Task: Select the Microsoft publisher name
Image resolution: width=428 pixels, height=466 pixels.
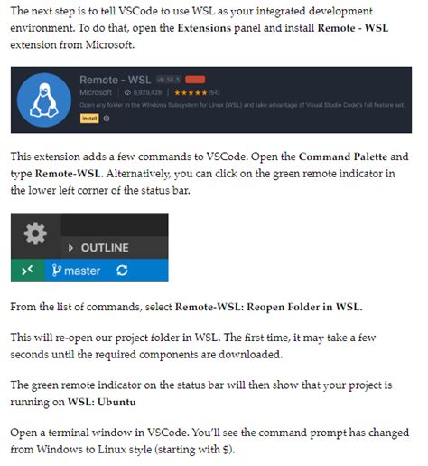Action: pyautogui.click(x=96, y=92)
